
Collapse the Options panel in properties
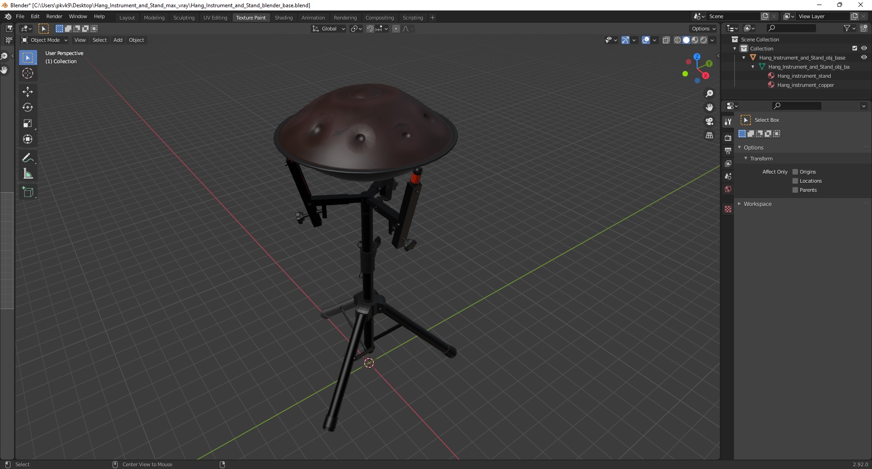pos(739,147)
